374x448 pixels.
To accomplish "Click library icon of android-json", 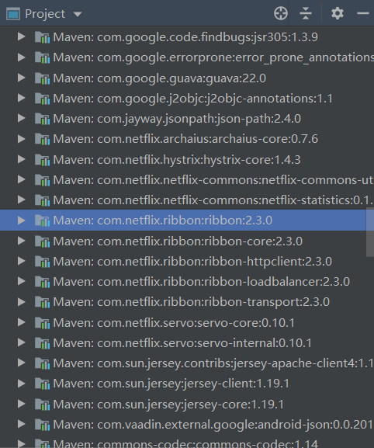I will click(x=42, y=425).
